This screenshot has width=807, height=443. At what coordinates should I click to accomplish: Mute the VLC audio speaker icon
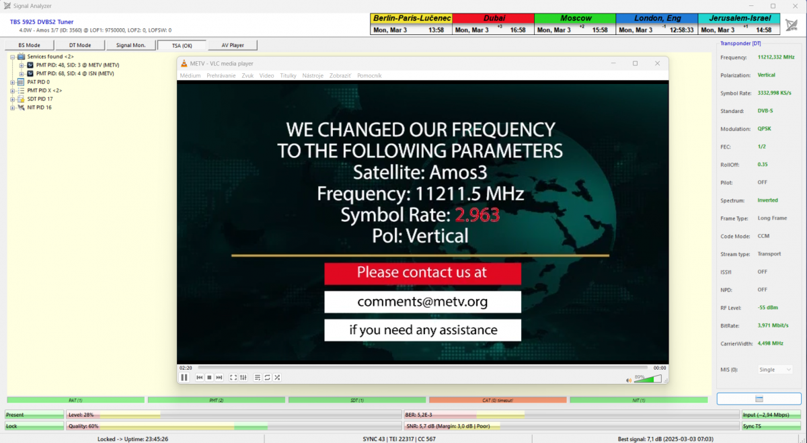point(629,378)
